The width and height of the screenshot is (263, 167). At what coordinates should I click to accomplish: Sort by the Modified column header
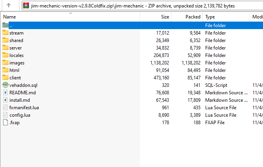coord(257,17)
